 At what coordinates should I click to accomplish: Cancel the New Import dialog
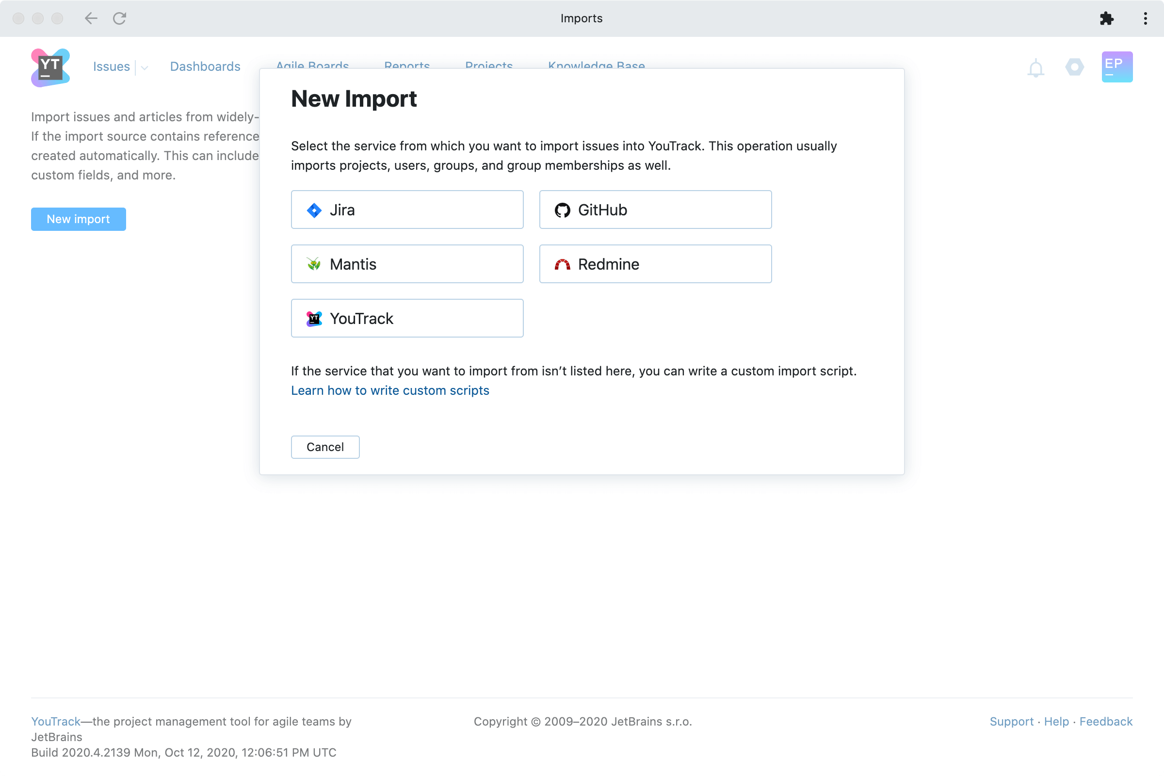coord(324,447)
